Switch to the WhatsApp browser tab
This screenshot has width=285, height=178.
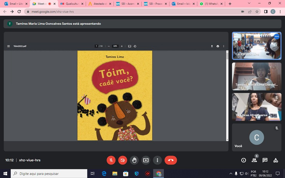[211, 4]
